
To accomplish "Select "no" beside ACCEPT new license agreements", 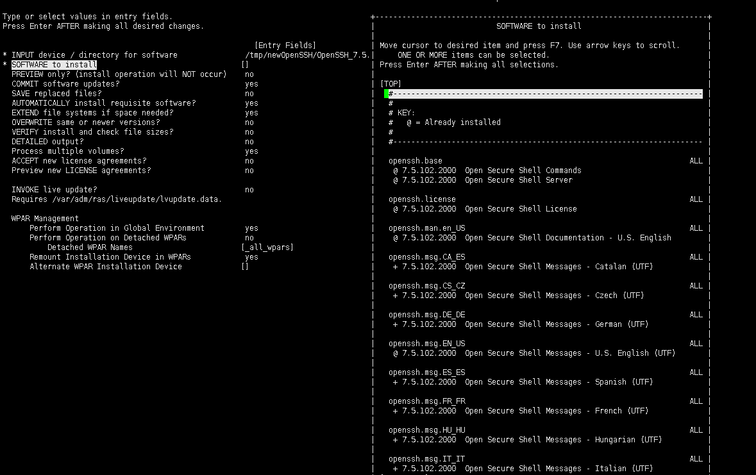I will [249, 161].
